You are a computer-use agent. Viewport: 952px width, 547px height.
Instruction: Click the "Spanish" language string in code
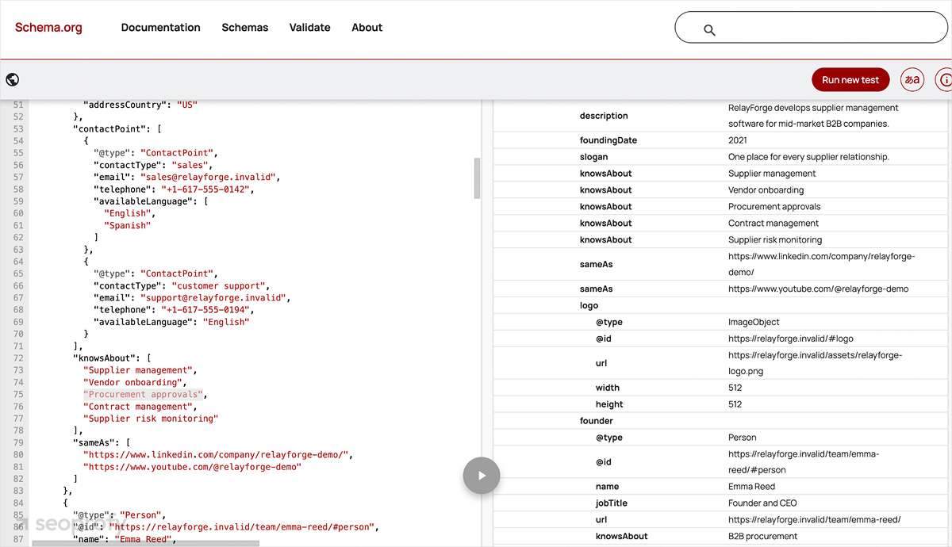pyautogui.click(x=127, y=225)
